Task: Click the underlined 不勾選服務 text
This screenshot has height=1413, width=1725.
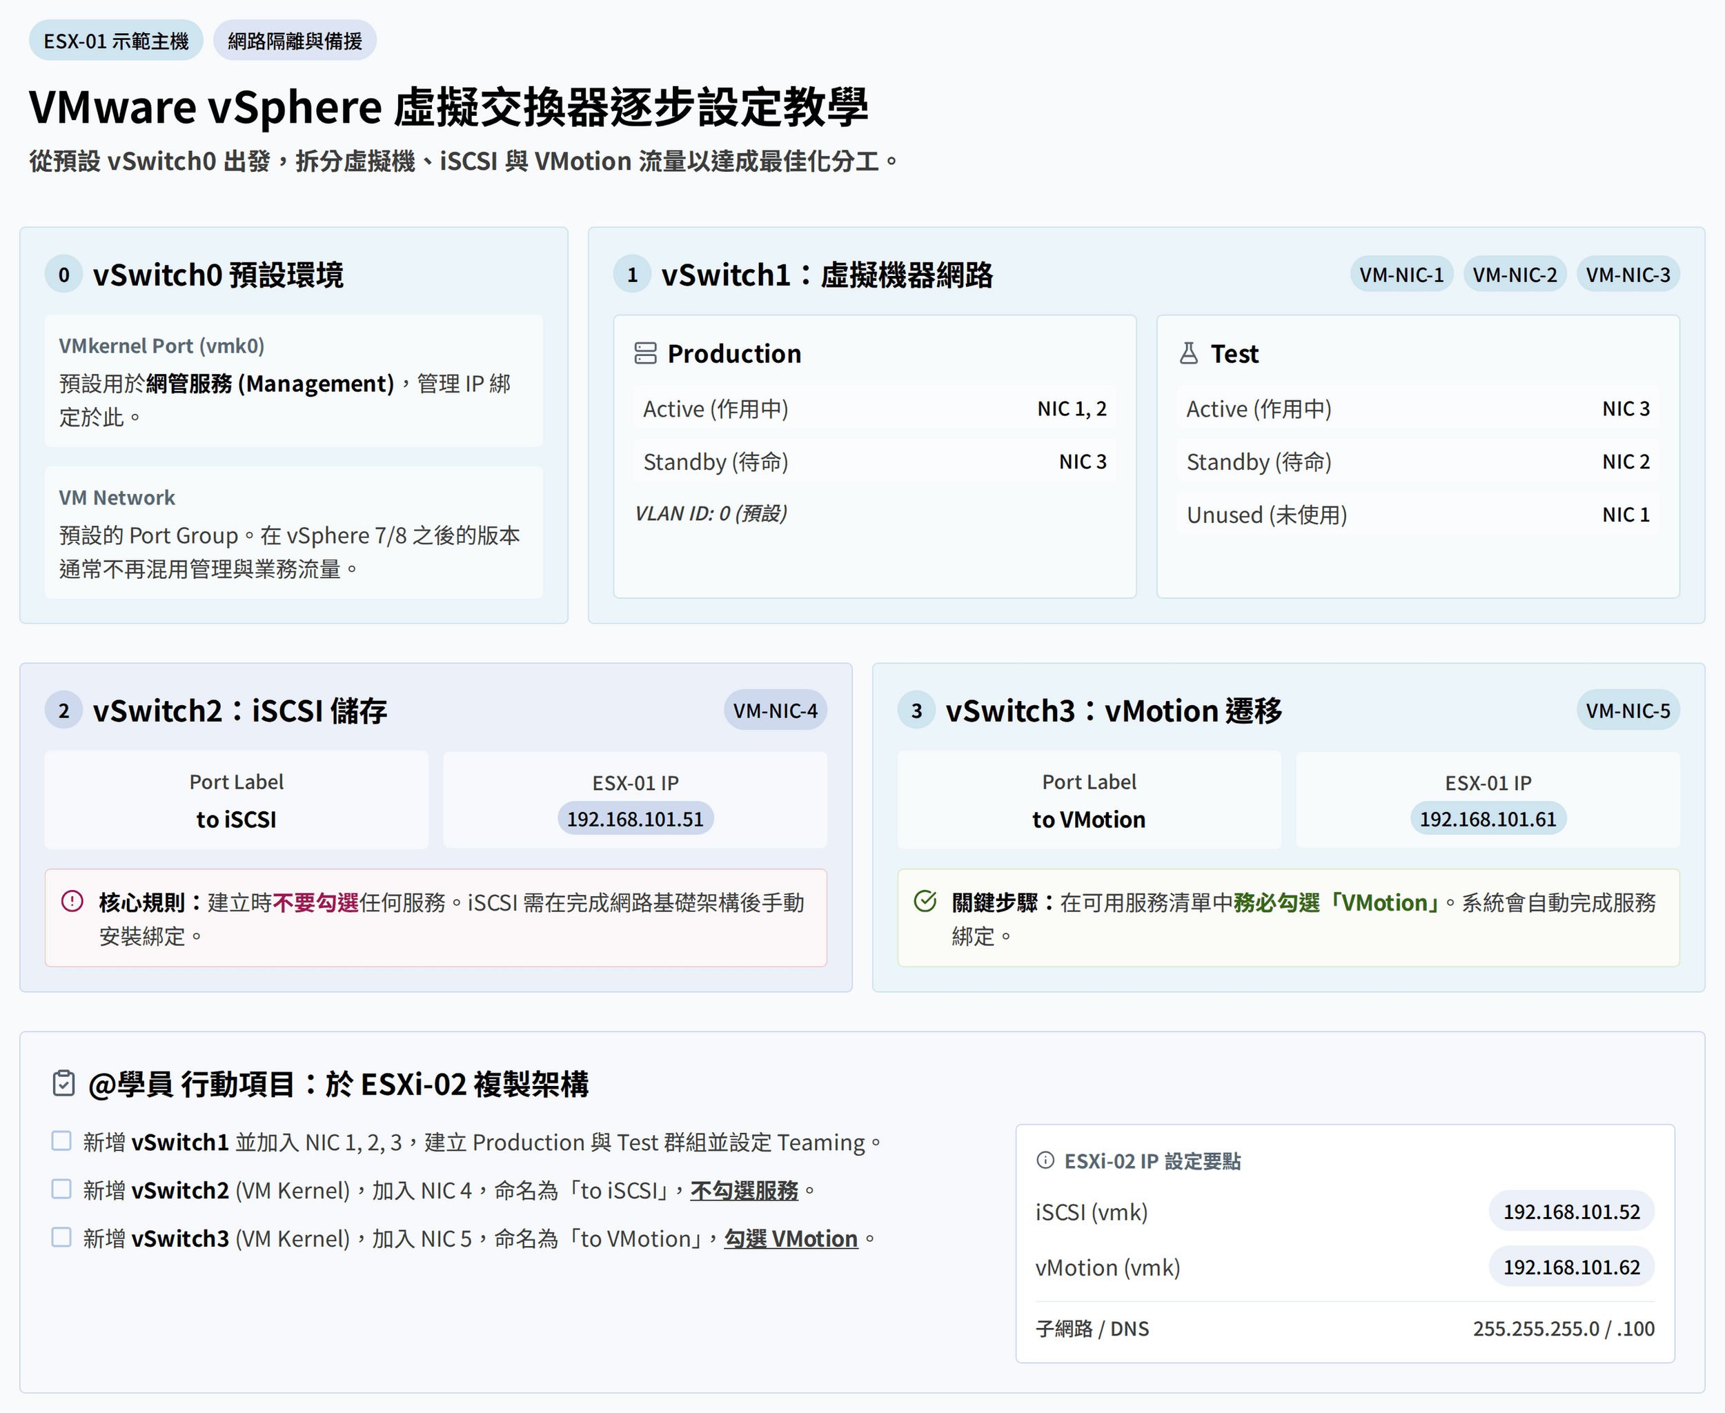Action: pos(744,1191)
